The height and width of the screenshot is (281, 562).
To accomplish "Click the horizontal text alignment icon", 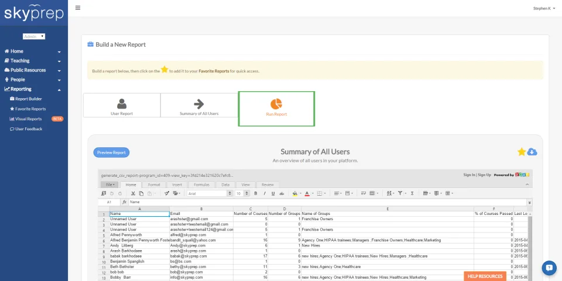I will tap(337, 193).
